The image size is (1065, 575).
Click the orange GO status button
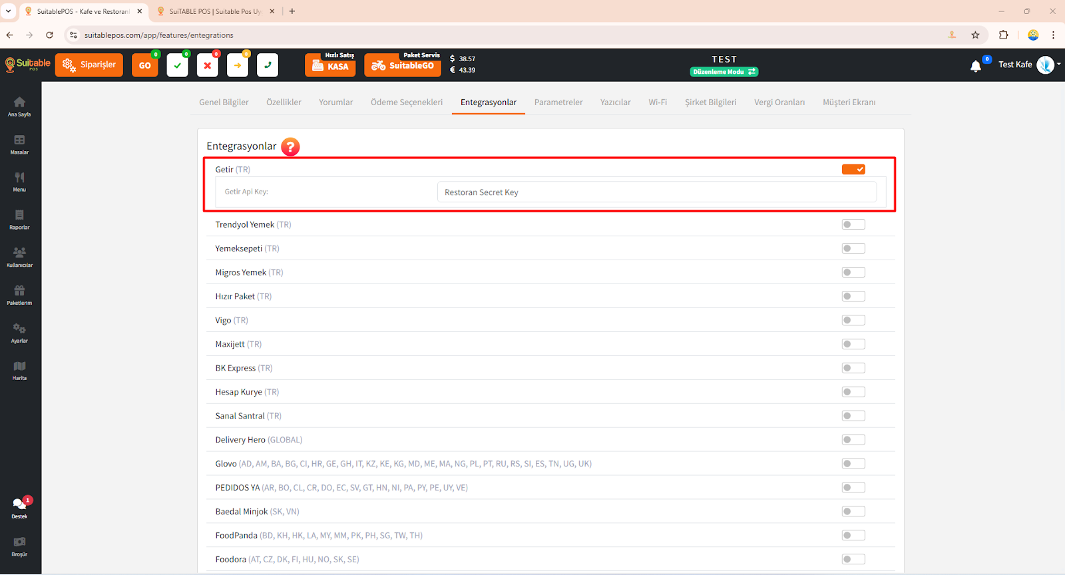coord(145,65)
